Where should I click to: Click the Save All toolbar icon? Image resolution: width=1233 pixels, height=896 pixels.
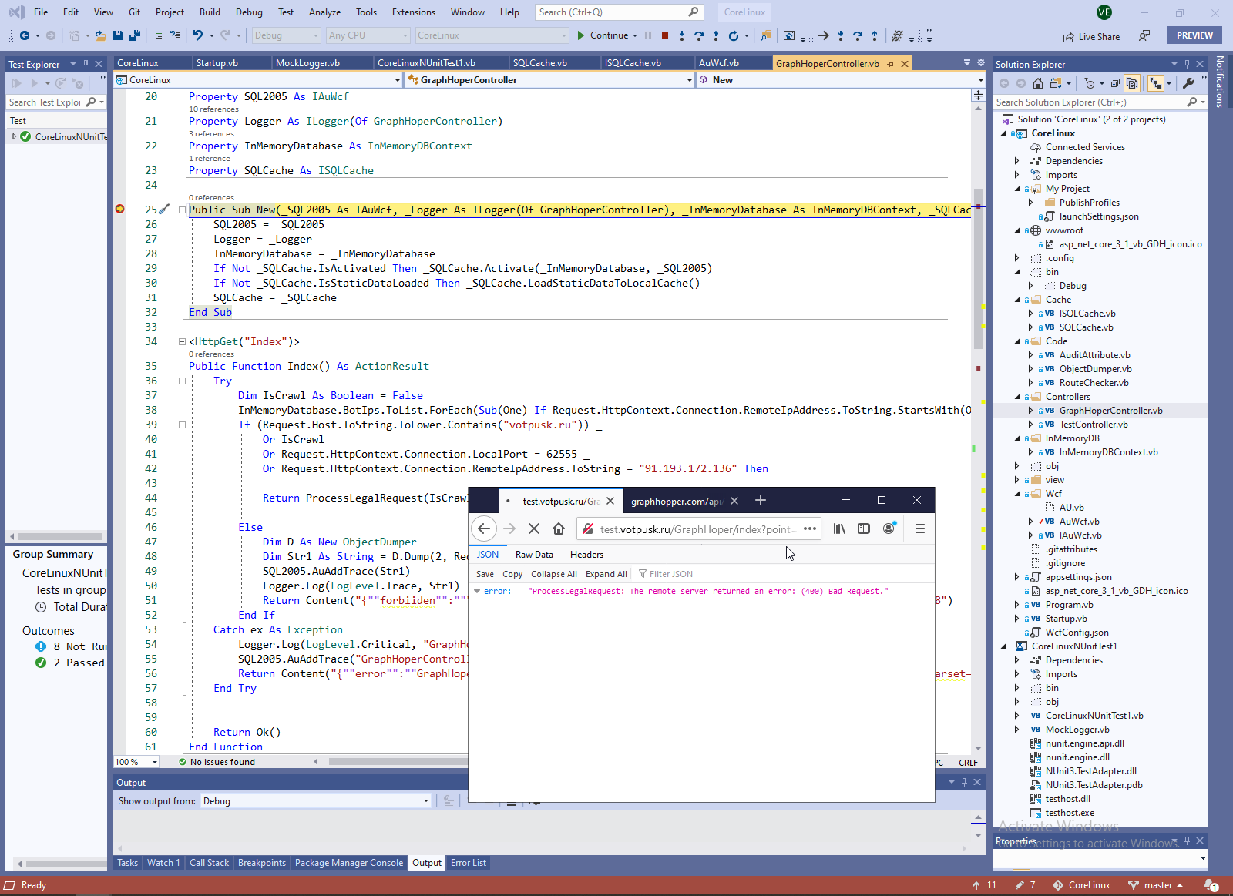click(134, 35)
